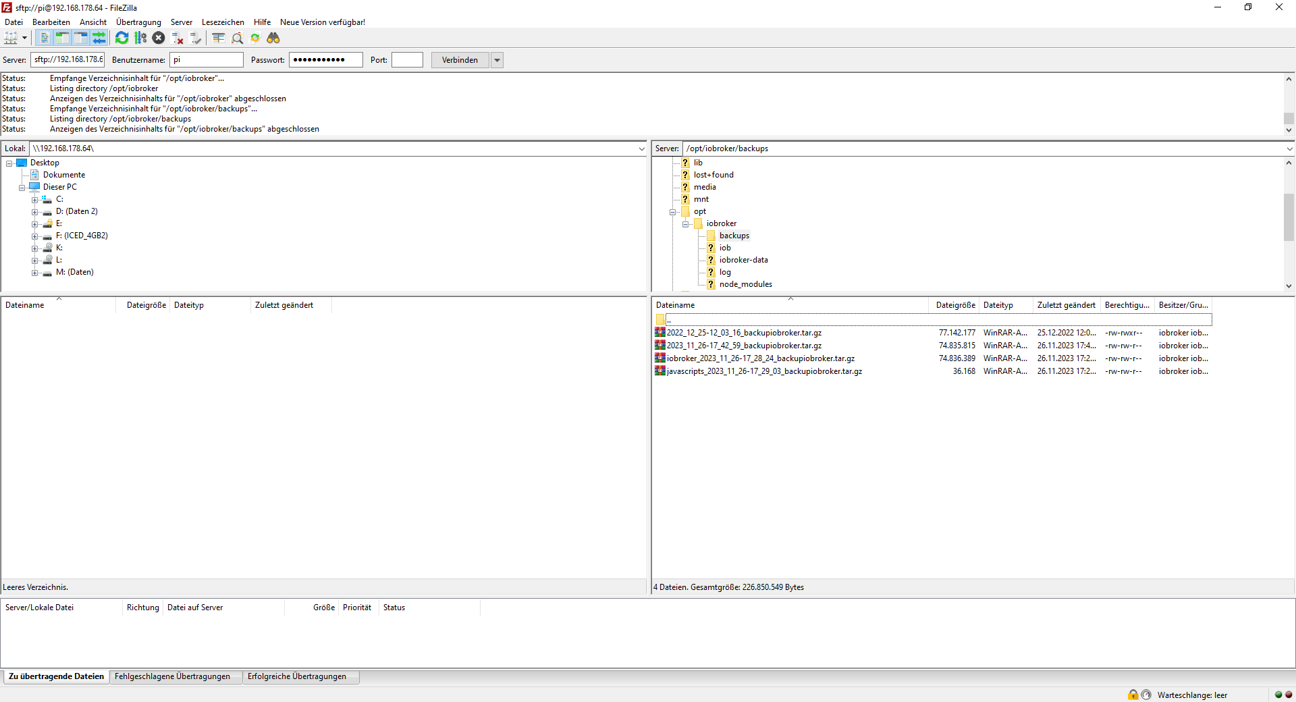Toggle local directory tree display
This screenshot has width=1296, height=702.
62,38
